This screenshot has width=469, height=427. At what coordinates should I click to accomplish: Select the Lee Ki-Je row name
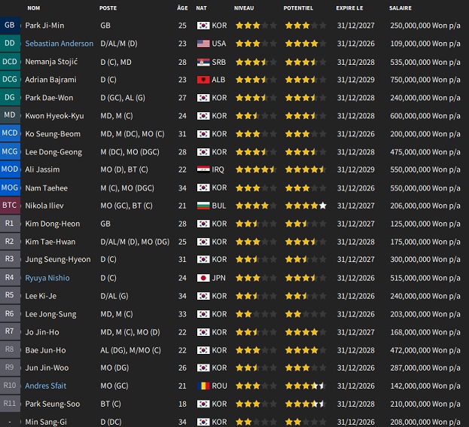pyautogui.click(x=41, y=296)
